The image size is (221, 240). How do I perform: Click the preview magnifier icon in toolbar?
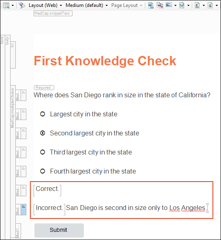6,6
